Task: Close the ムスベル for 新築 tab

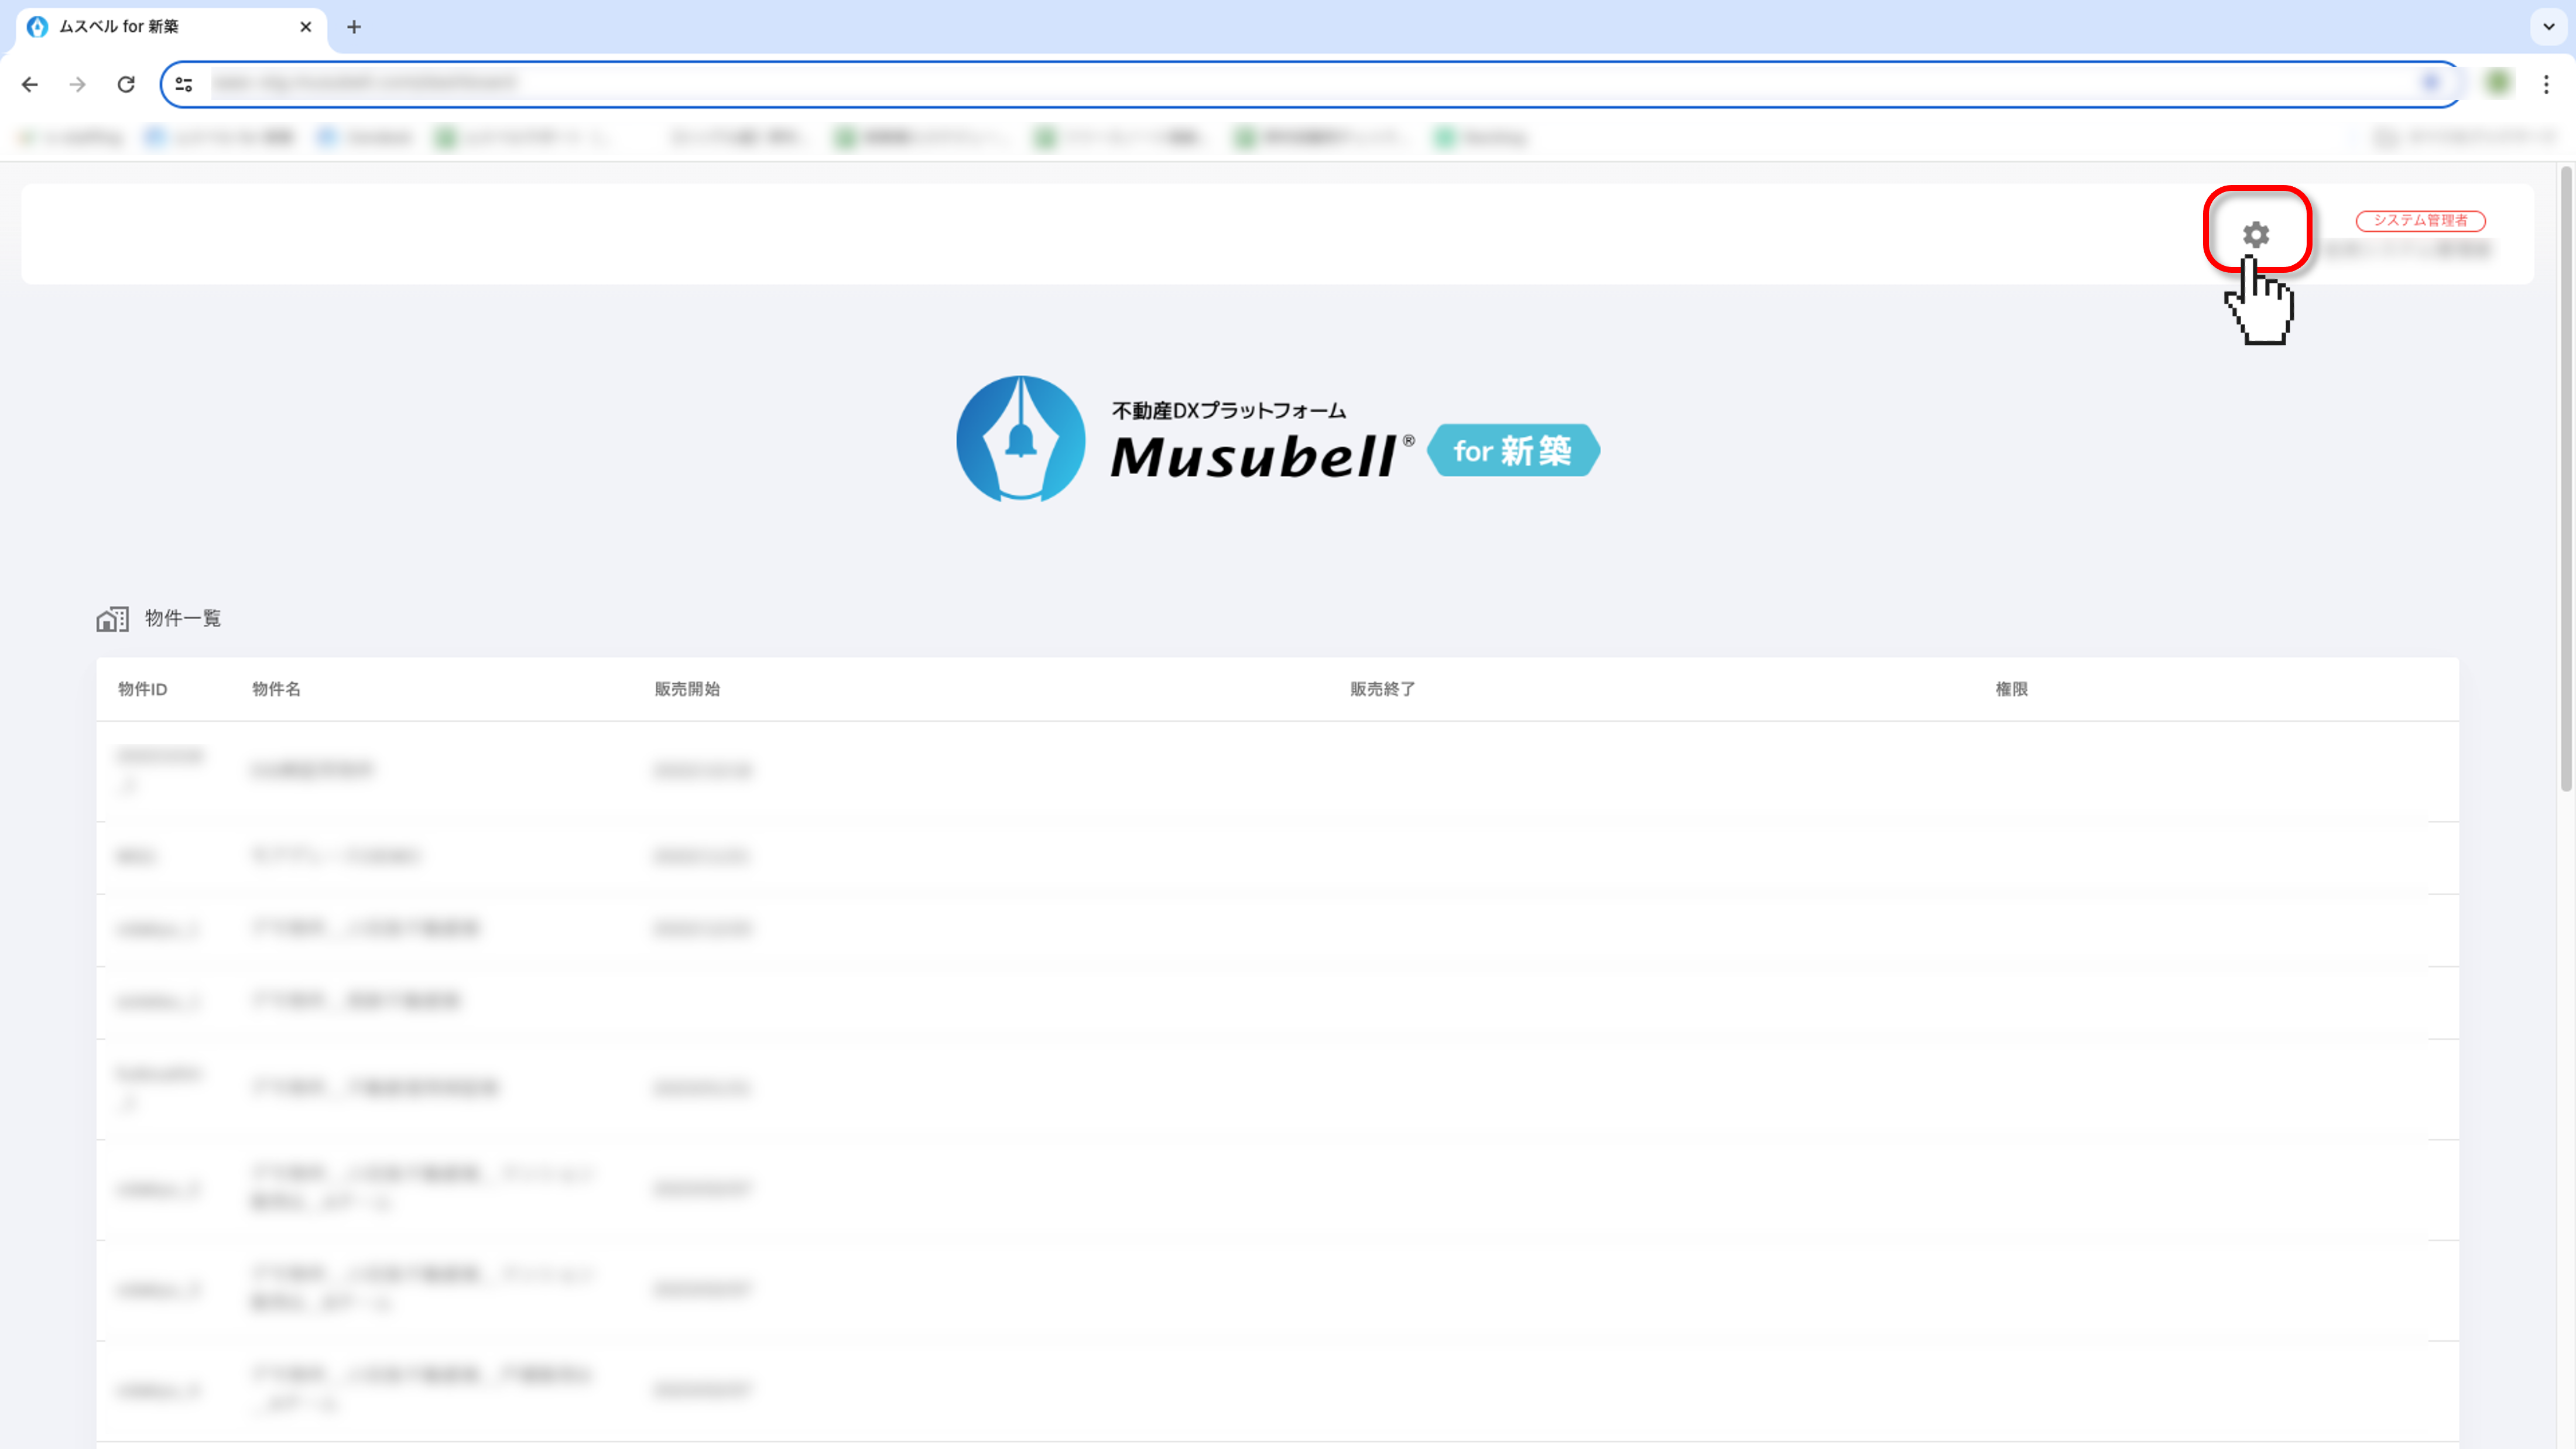Action: (306, 27)
